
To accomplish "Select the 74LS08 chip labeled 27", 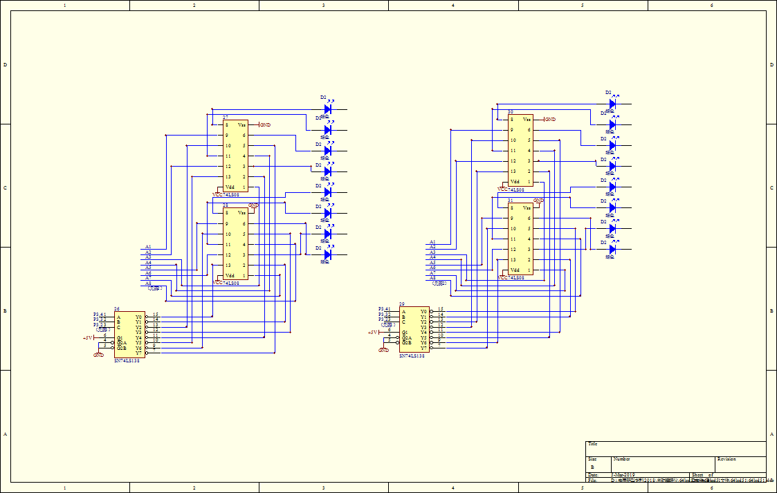I will click(x=235, y=156).
